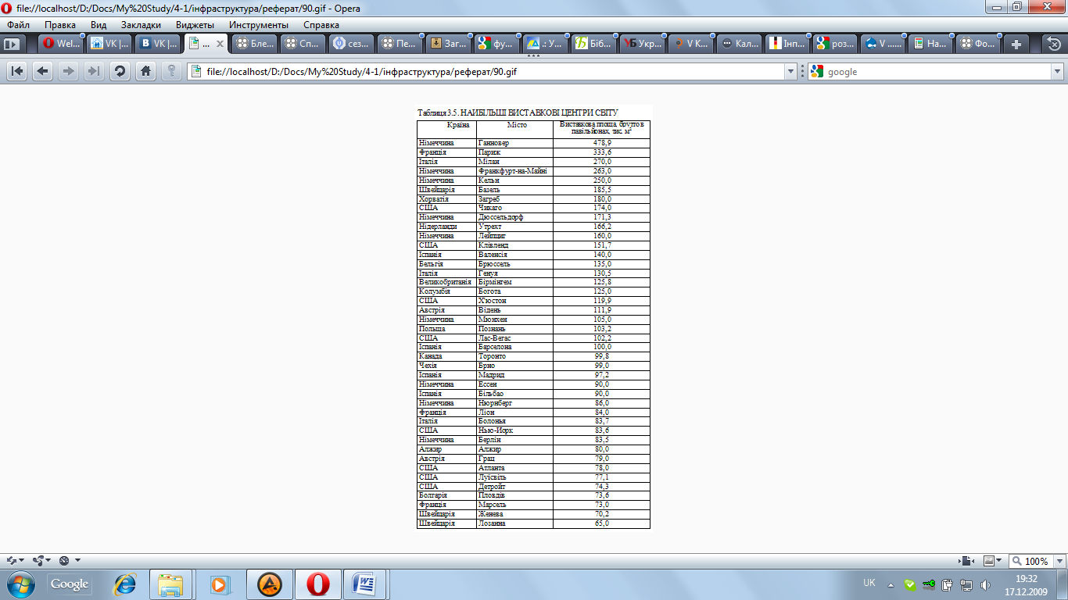Click the Google search engine icon
This screenshot has width=1068, height=600.
pyautogui.click(x=817, y=72)
